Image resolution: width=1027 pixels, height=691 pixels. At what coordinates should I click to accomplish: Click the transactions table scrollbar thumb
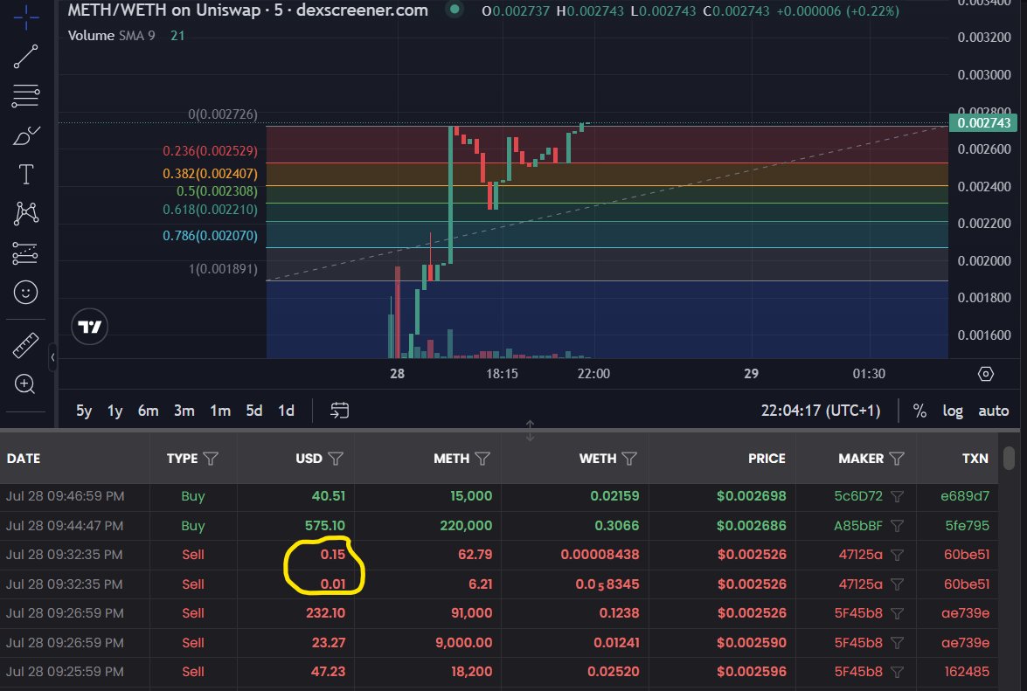tap(1010, 458)
